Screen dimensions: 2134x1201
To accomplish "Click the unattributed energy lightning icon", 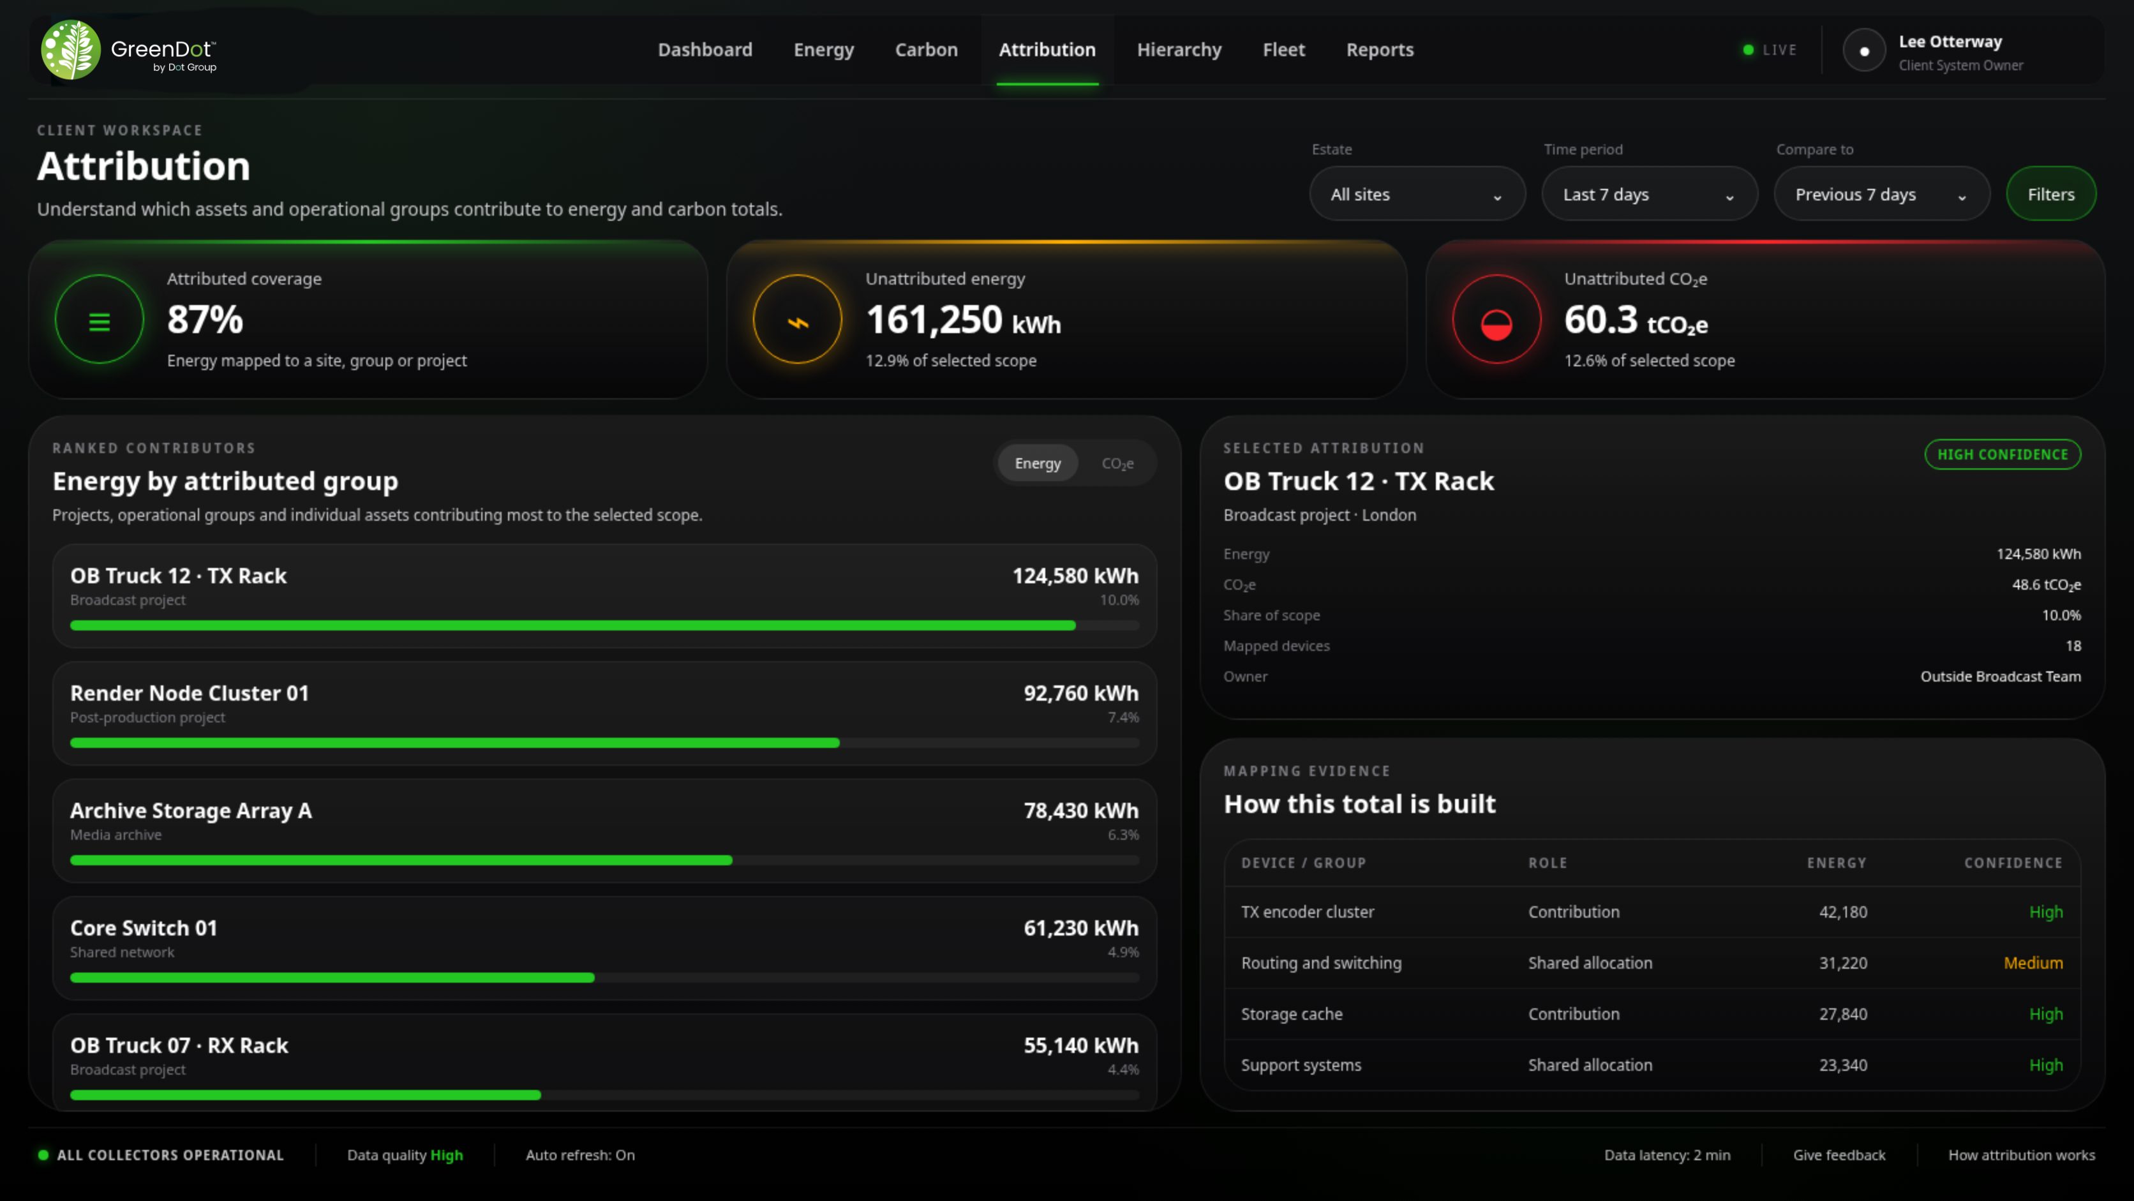I will pos(797,320).
